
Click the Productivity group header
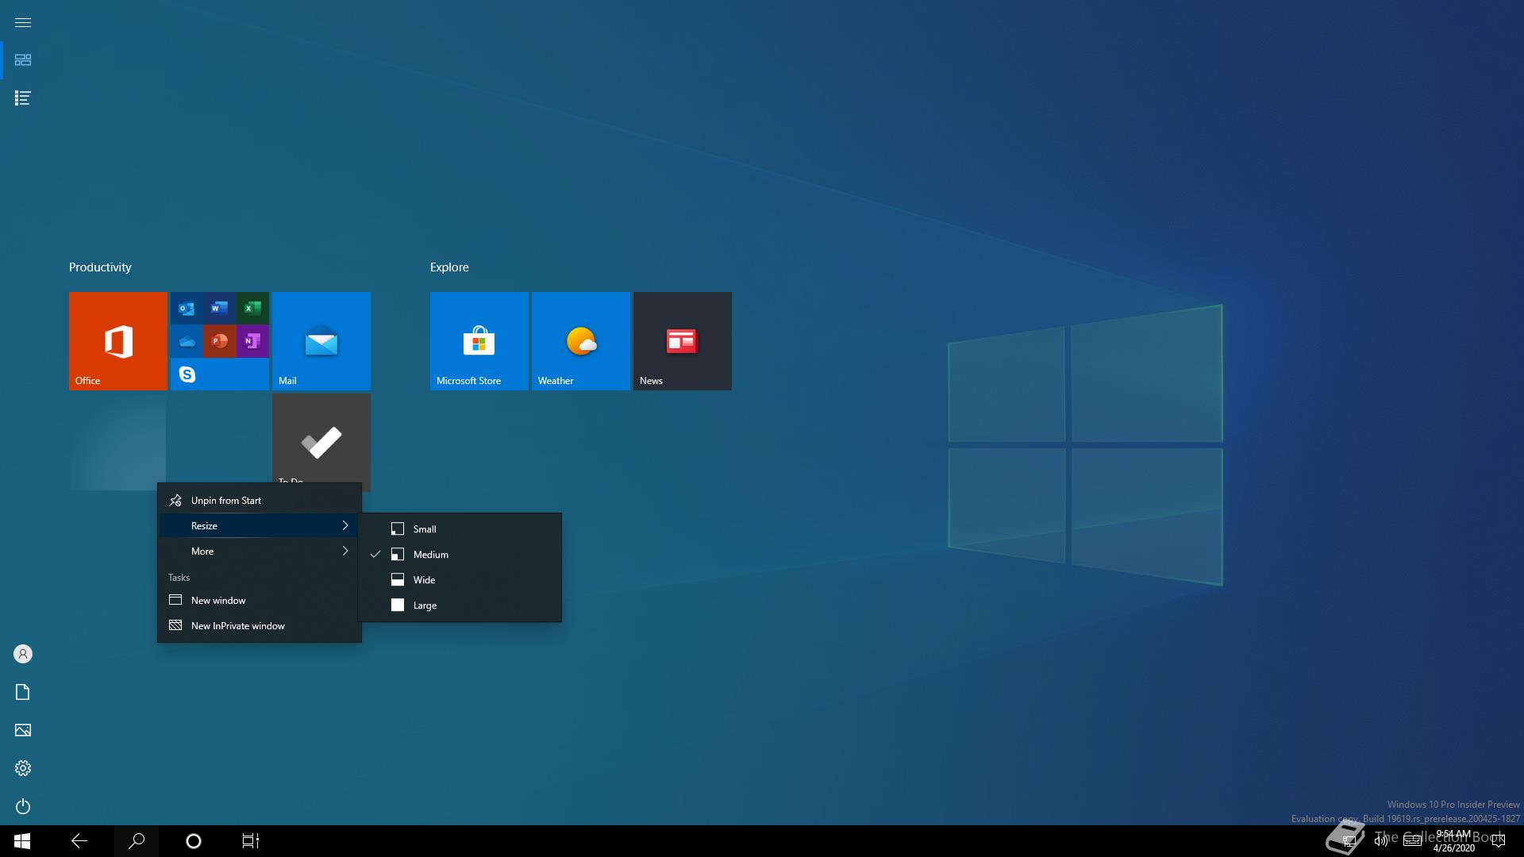pyautogui.click(x=100, y=267)
